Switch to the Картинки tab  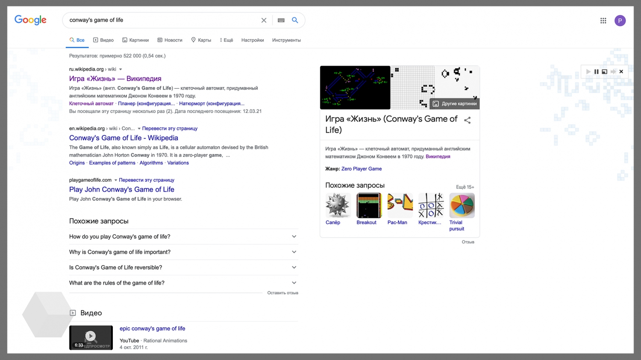135,40
